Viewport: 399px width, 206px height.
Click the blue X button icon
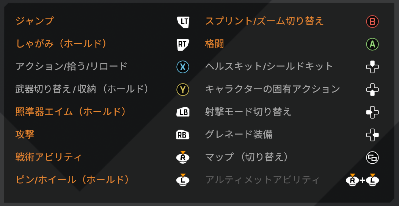183,67
